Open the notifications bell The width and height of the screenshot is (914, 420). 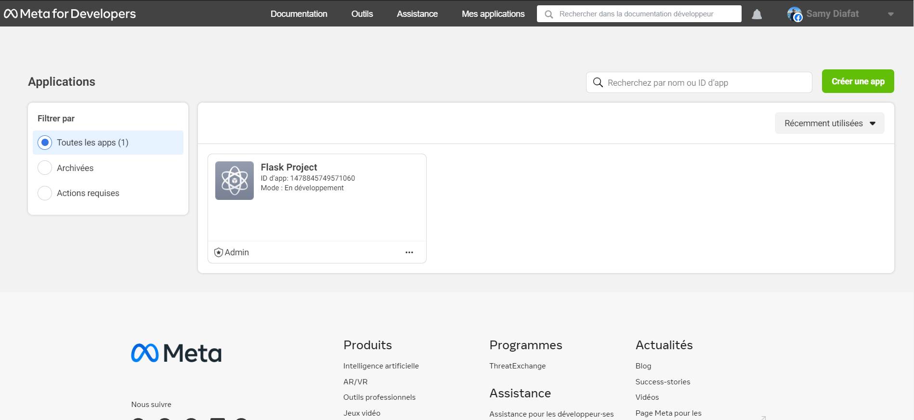coord(757,14)
